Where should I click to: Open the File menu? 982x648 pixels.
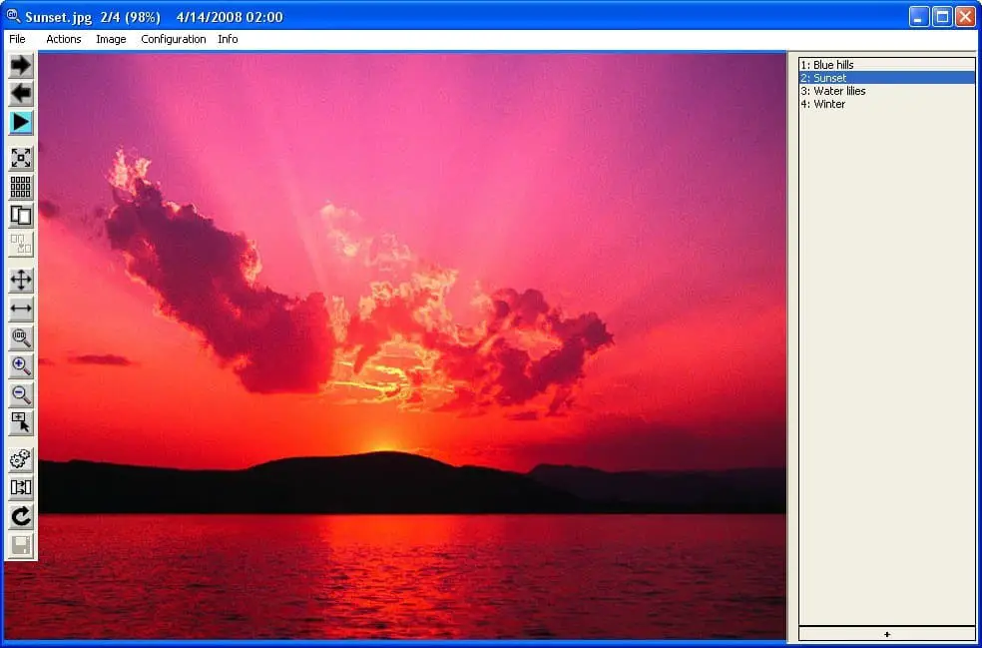(18, 39)
